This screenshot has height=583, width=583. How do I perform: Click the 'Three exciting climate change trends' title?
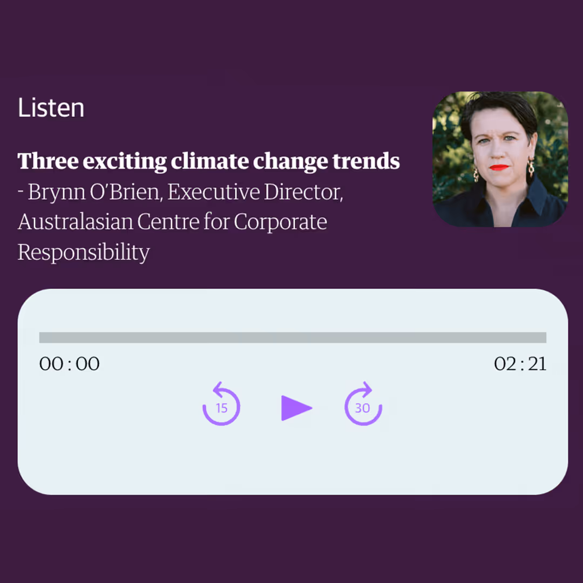coord(208,161)
